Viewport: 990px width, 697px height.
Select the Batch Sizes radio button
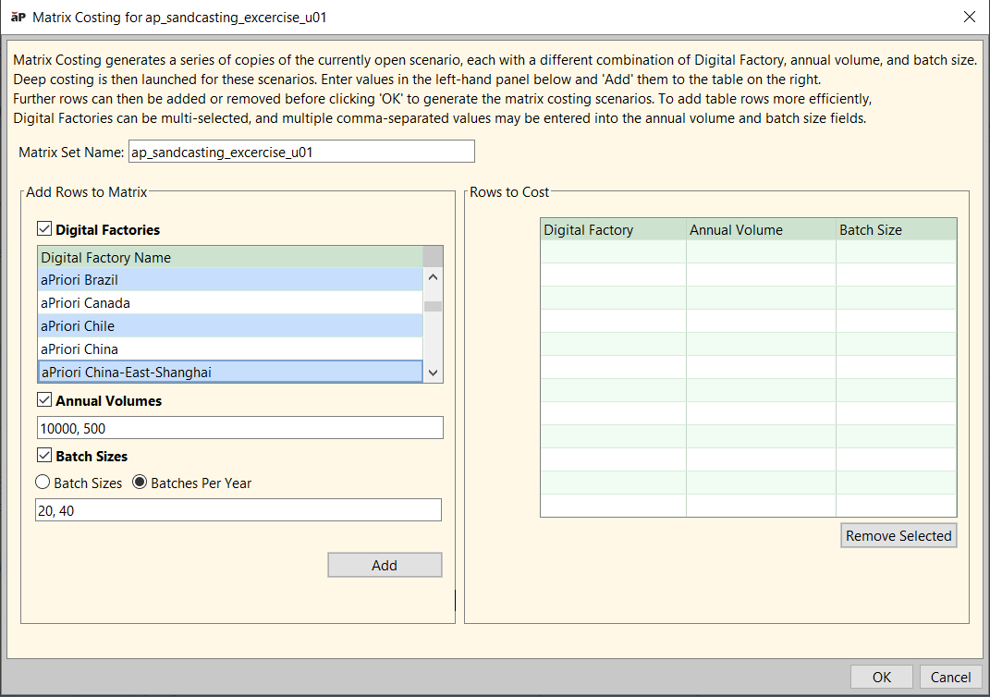point(43,483)
